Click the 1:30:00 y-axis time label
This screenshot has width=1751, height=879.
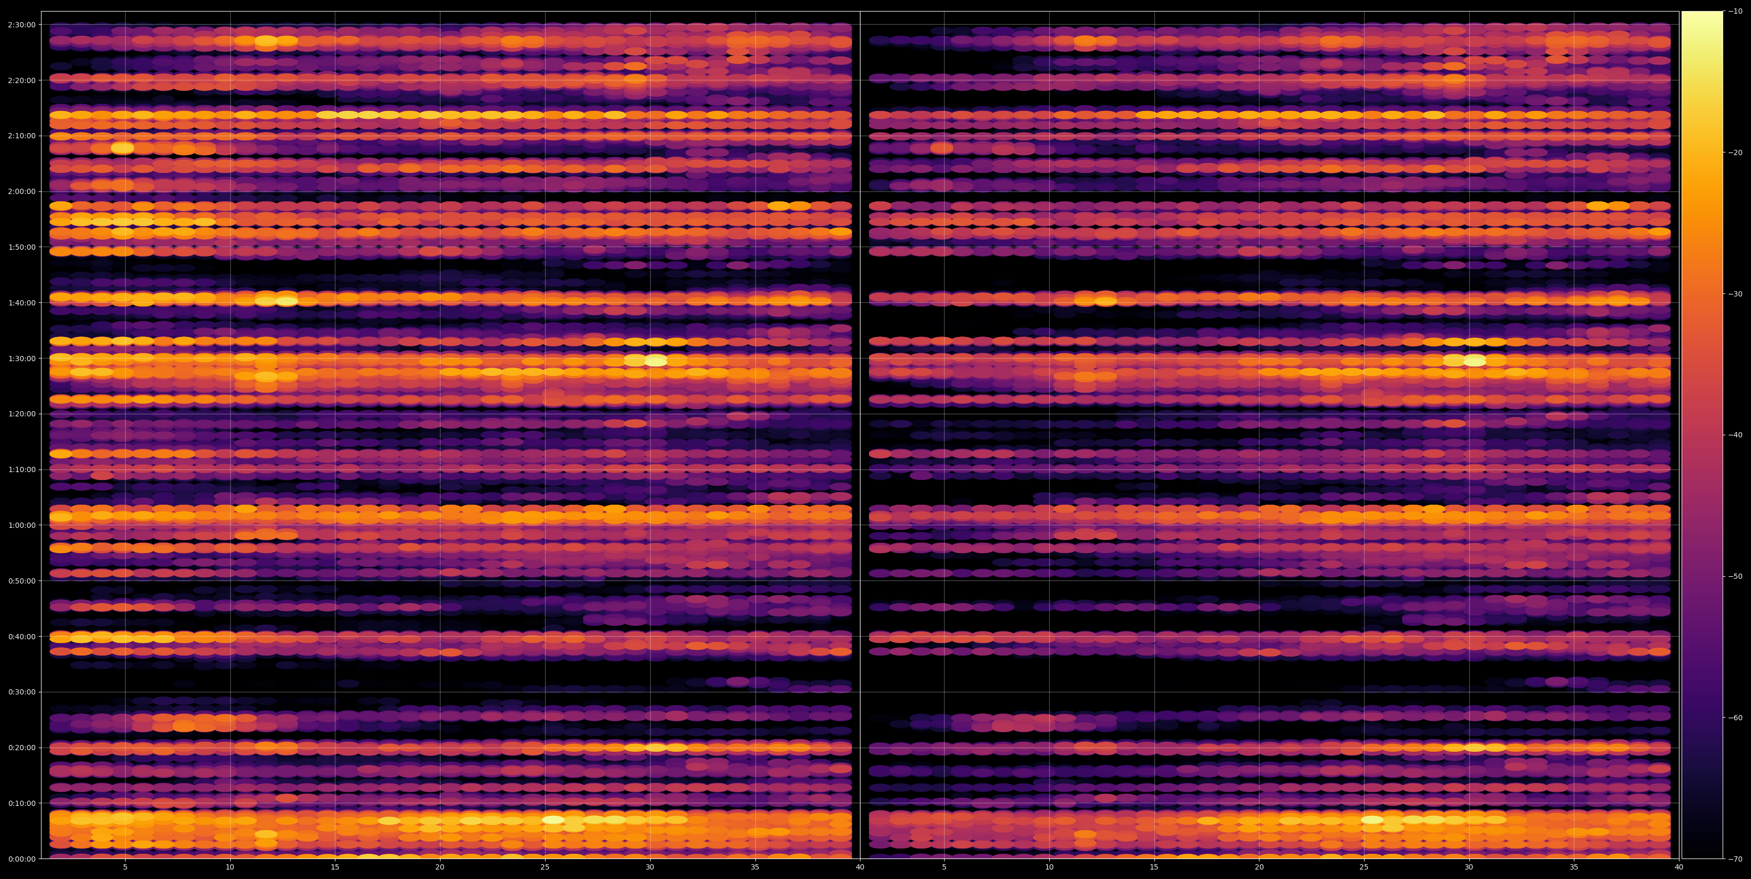(x=22, y=358)
